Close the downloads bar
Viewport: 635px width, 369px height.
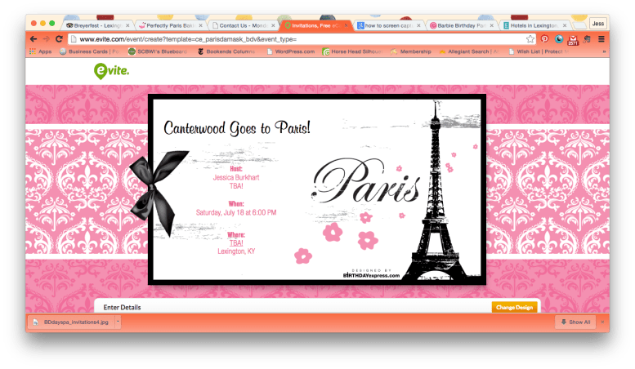tap(602, 322)
